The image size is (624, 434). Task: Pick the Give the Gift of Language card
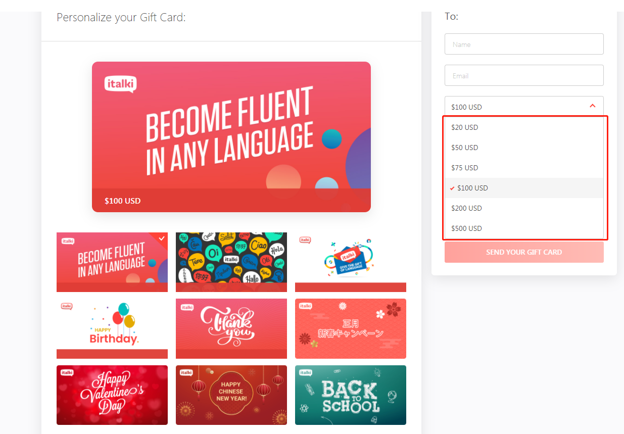(x=351, y=262)
